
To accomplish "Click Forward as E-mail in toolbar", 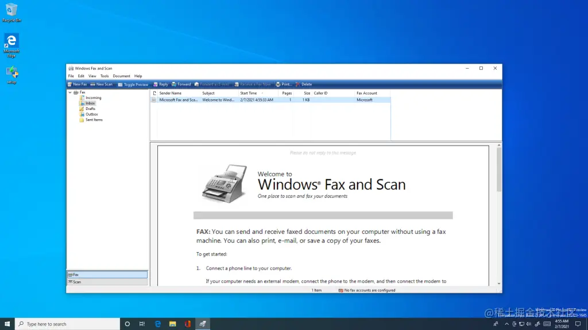I will [212, 85].
